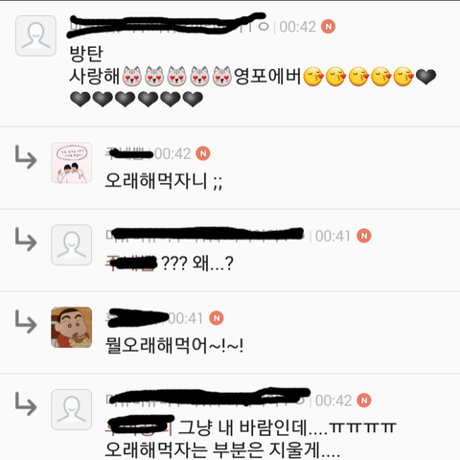460x460 pixels.
Task: Click the mentioned username before ??? 왜...?
Action: coord(131,264)
